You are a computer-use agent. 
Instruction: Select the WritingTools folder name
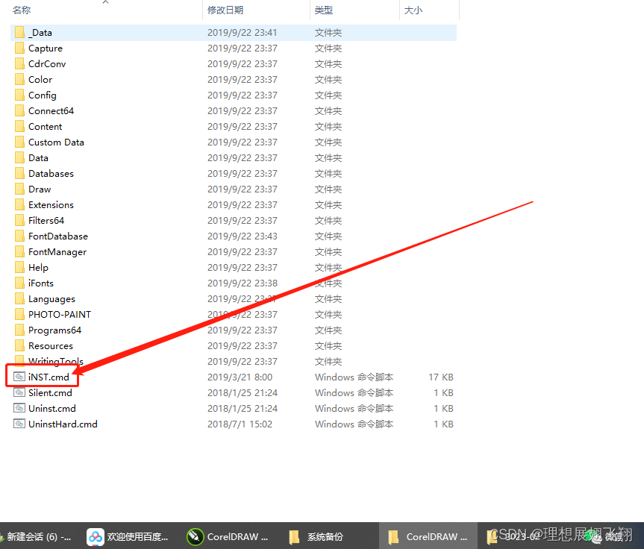pos(56,361)
